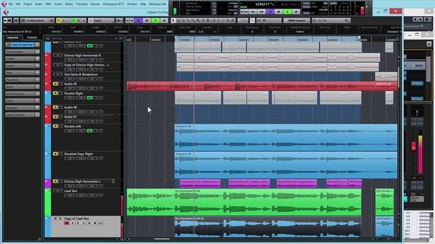Screen dimensions: 435x244
Task: Click Record in the Transport panel
Action: (296, 12)
